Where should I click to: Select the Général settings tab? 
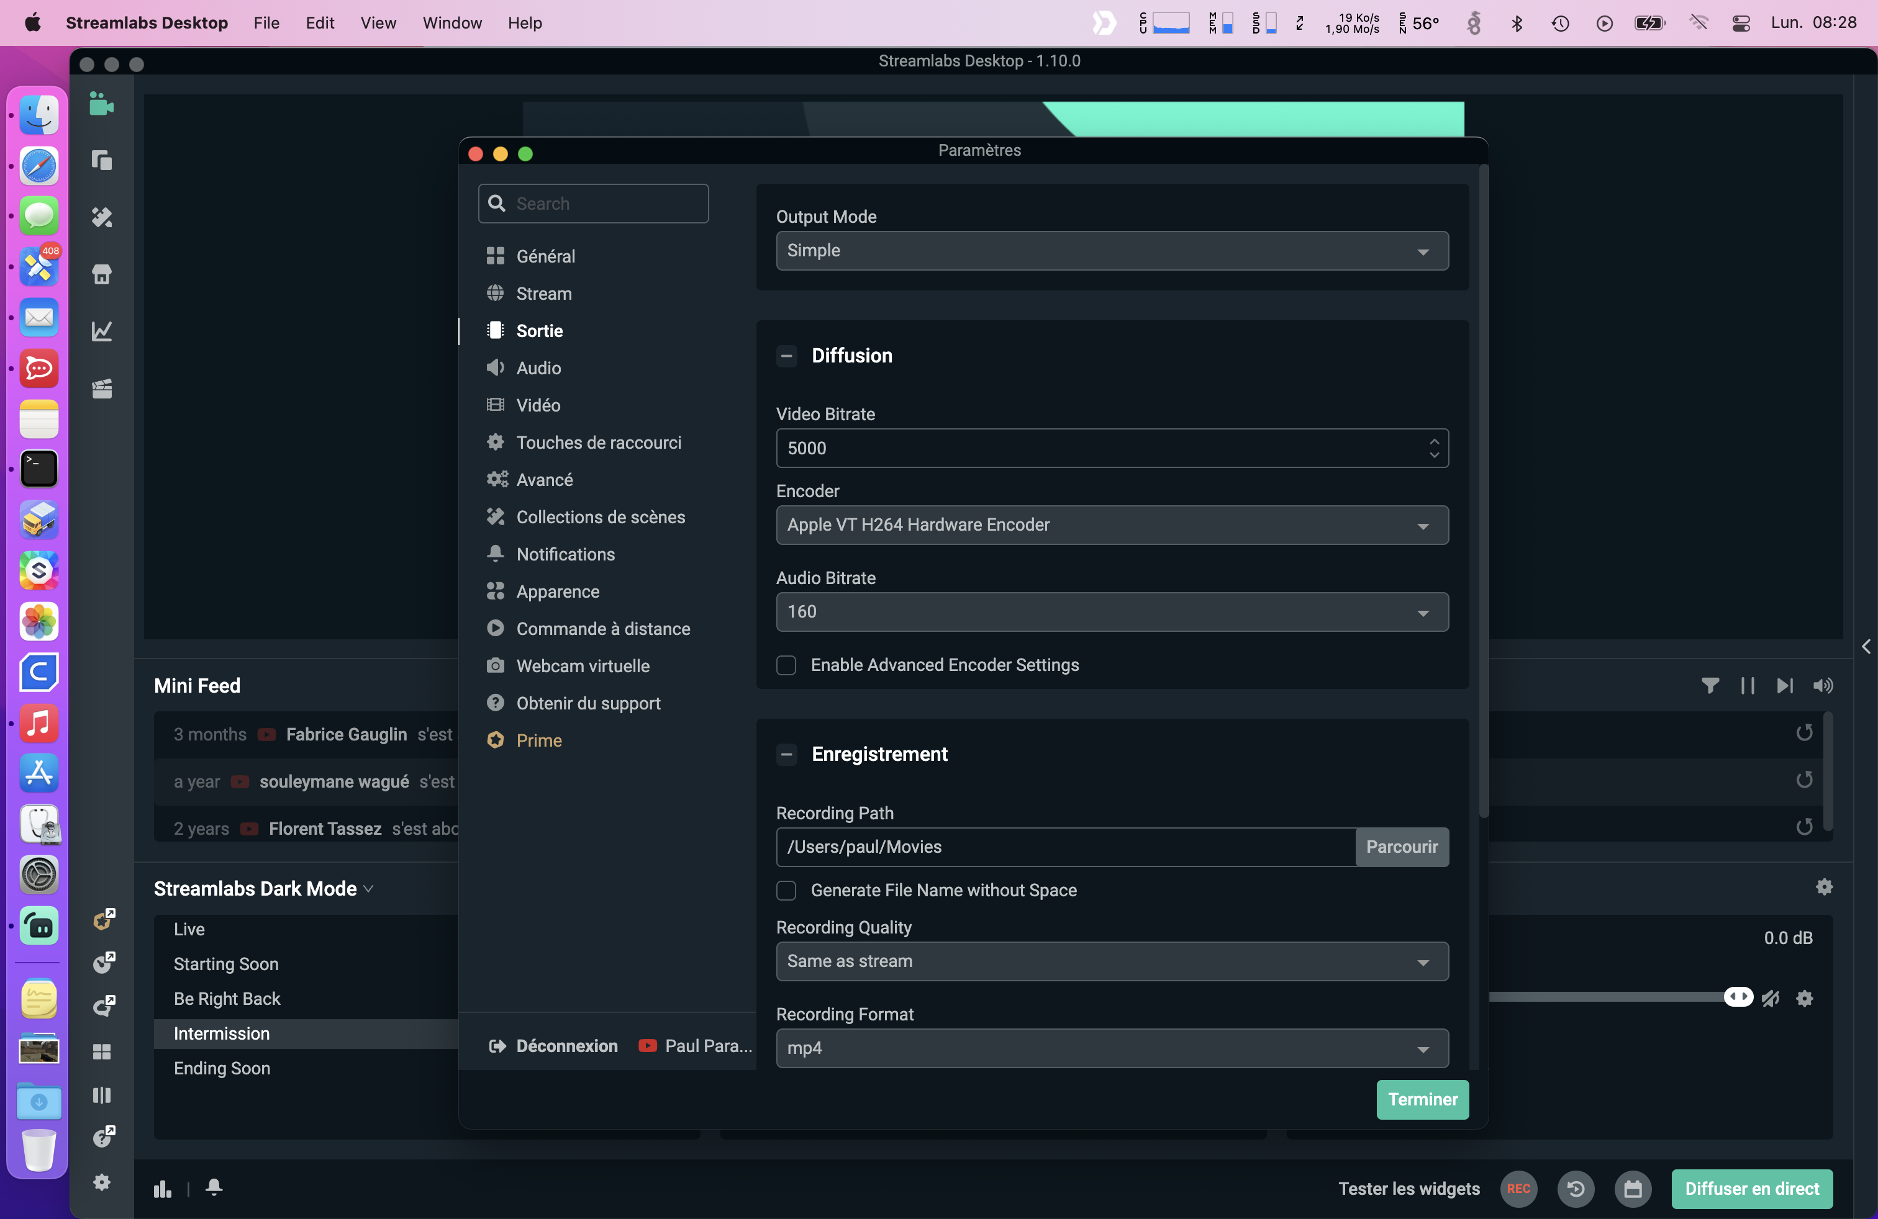[545, 256]
